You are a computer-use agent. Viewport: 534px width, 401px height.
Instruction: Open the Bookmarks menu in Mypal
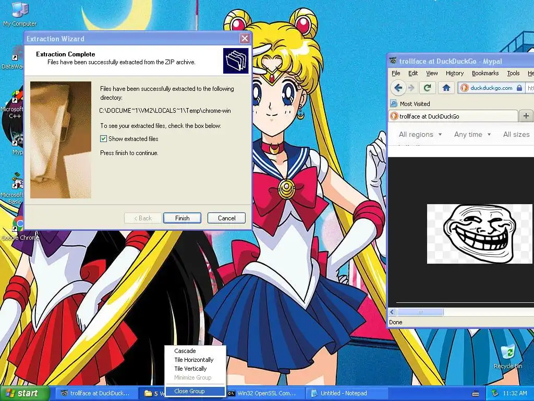pyautogui.click(x=486, y=73)
